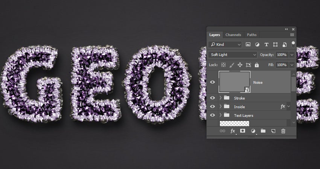Viewport: 320px width, 169px height.
Task: Filter layers by pixel layer icon
Action: tap(248, 44)
